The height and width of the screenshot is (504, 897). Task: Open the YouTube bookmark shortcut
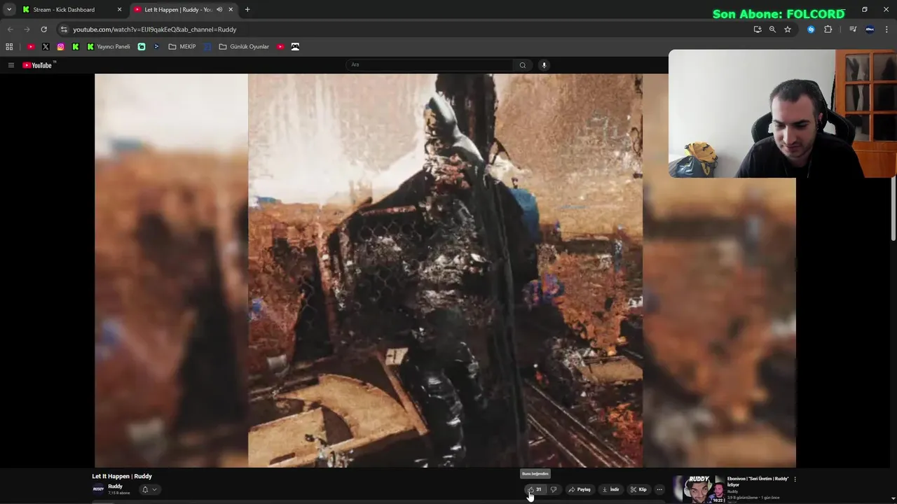(31, 47)
